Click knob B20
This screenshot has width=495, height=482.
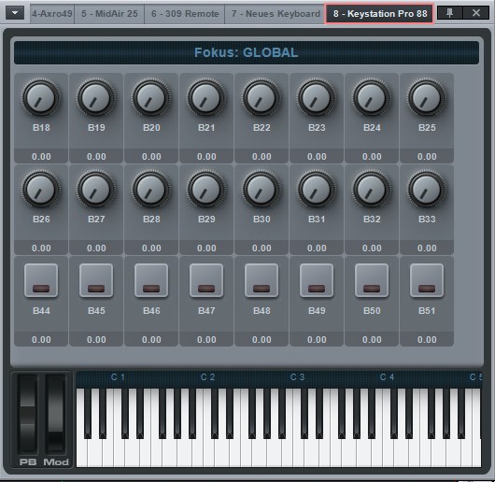tap(151, 97)
